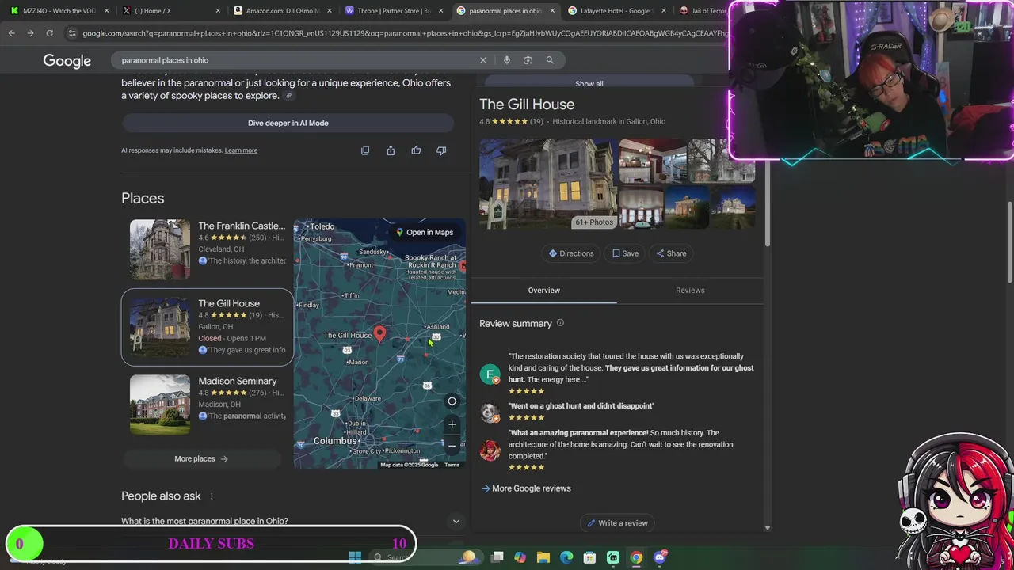The width and height of the screenshot is (1014, 570).
Task: Switch to Home / X tab
Action: (x=170, y=11)
